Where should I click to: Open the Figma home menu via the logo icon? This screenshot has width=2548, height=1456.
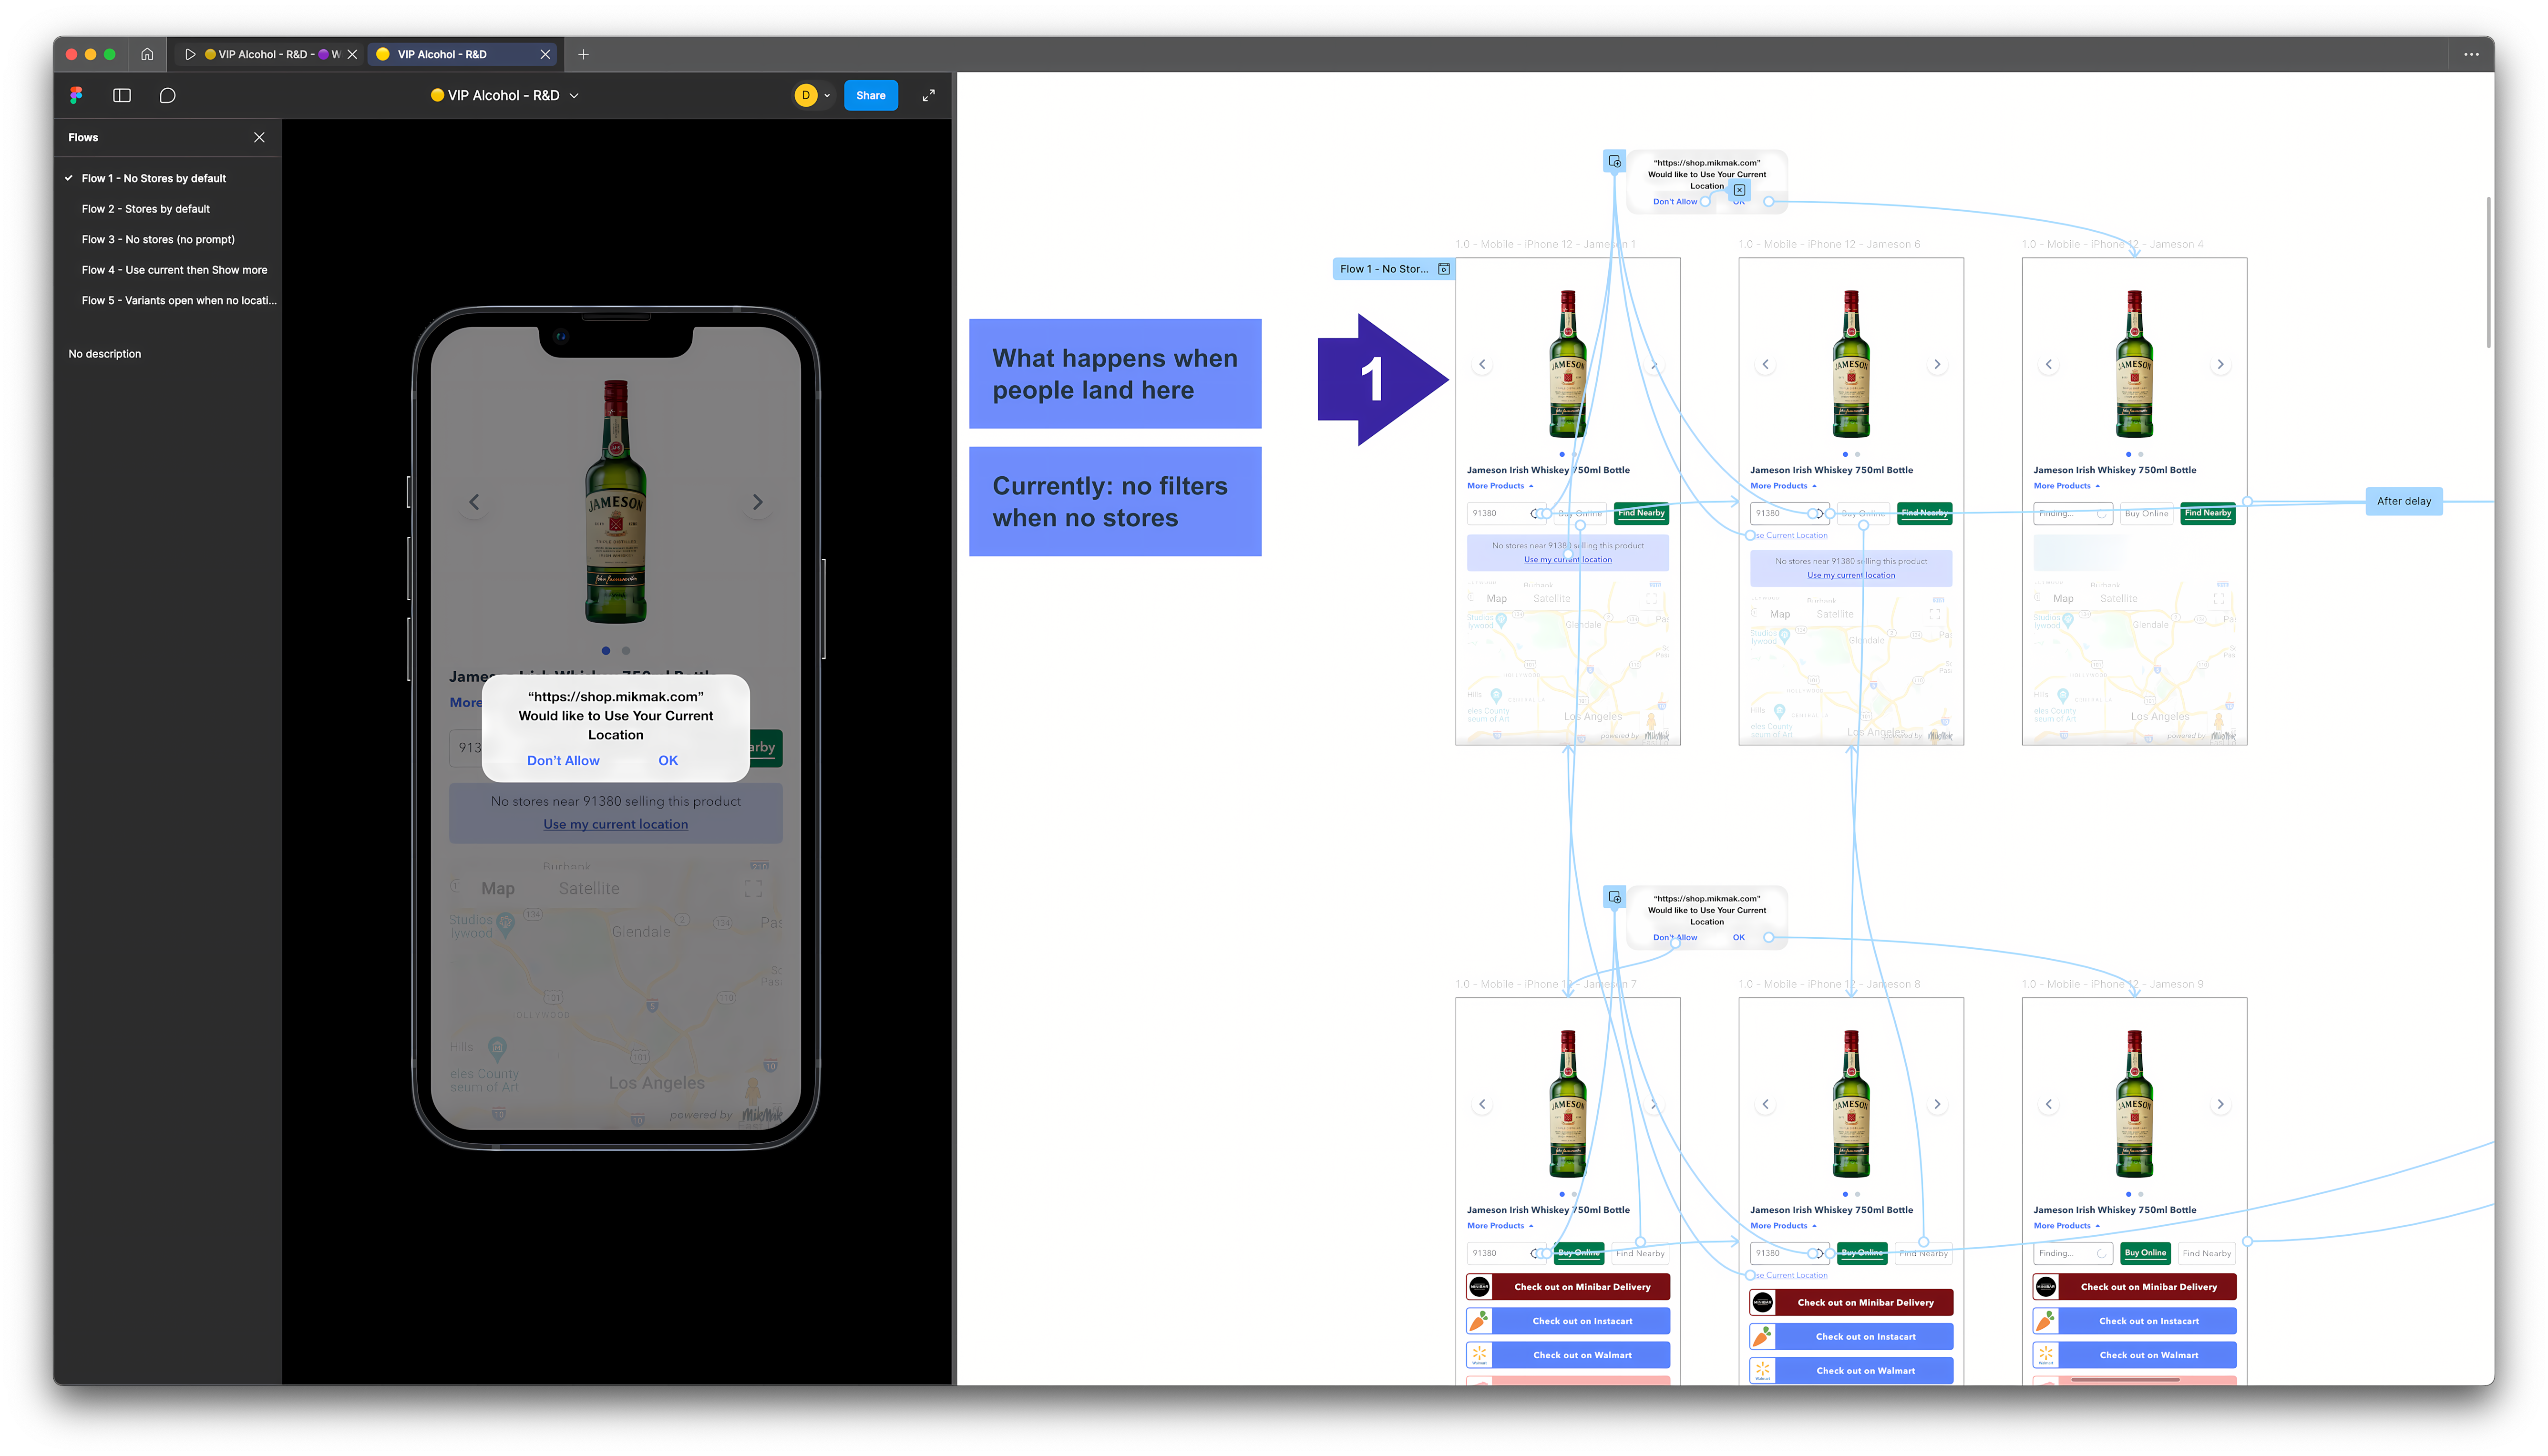[x=75, y=95]
